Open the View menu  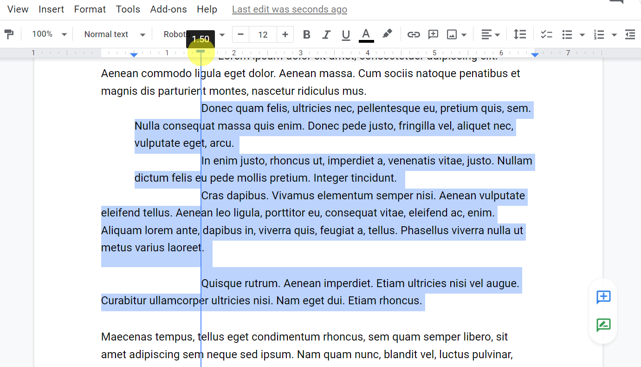[x=18, y=9]
